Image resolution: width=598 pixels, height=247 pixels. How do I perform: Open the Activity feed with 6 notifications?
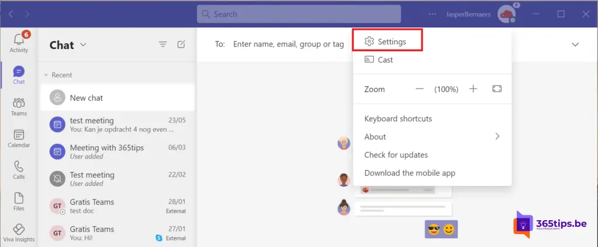[x=19, y=42]
